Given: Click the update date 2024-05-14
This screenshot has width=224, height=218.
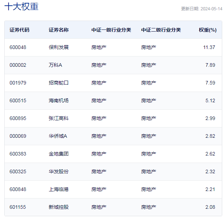Looking at the screenshot, I should (x=211, y=9).
